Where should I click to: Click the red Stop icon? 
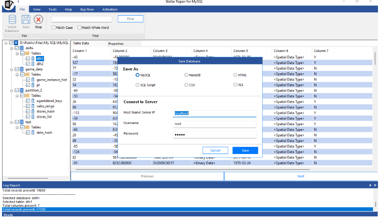38,19
